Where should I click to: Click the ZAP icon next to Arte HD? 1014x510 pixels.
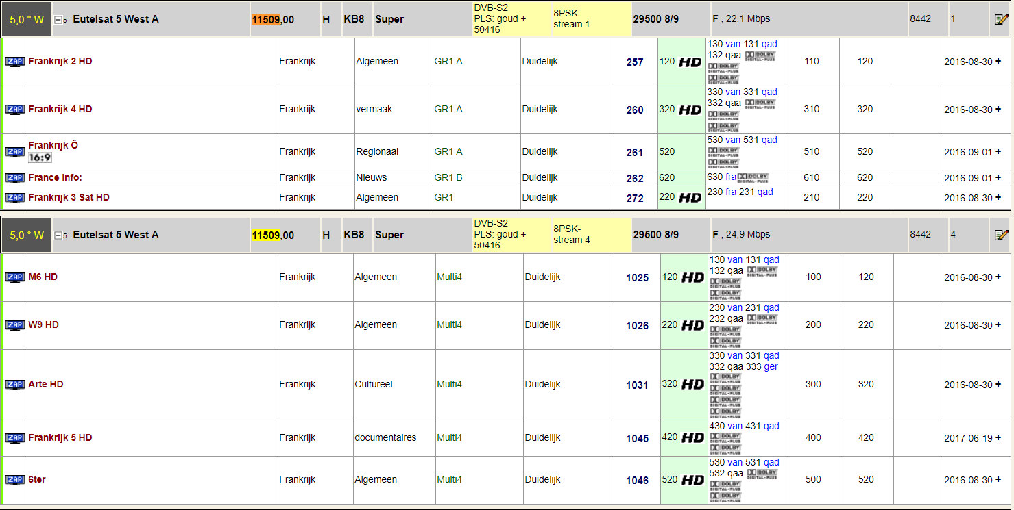[x=15, y=385]
